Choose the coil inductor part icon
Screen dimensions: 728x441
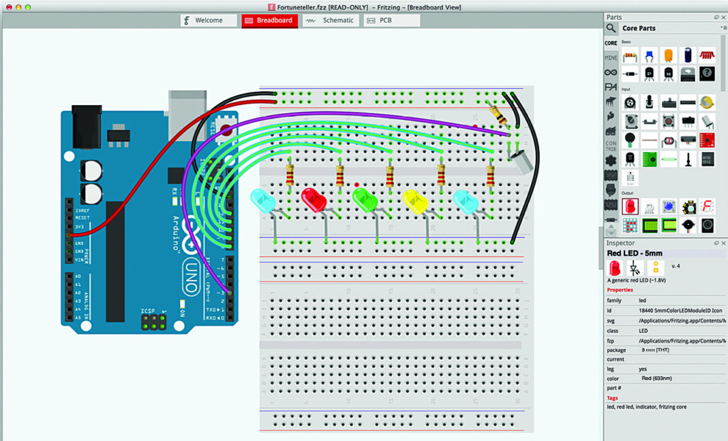point(707,55)
